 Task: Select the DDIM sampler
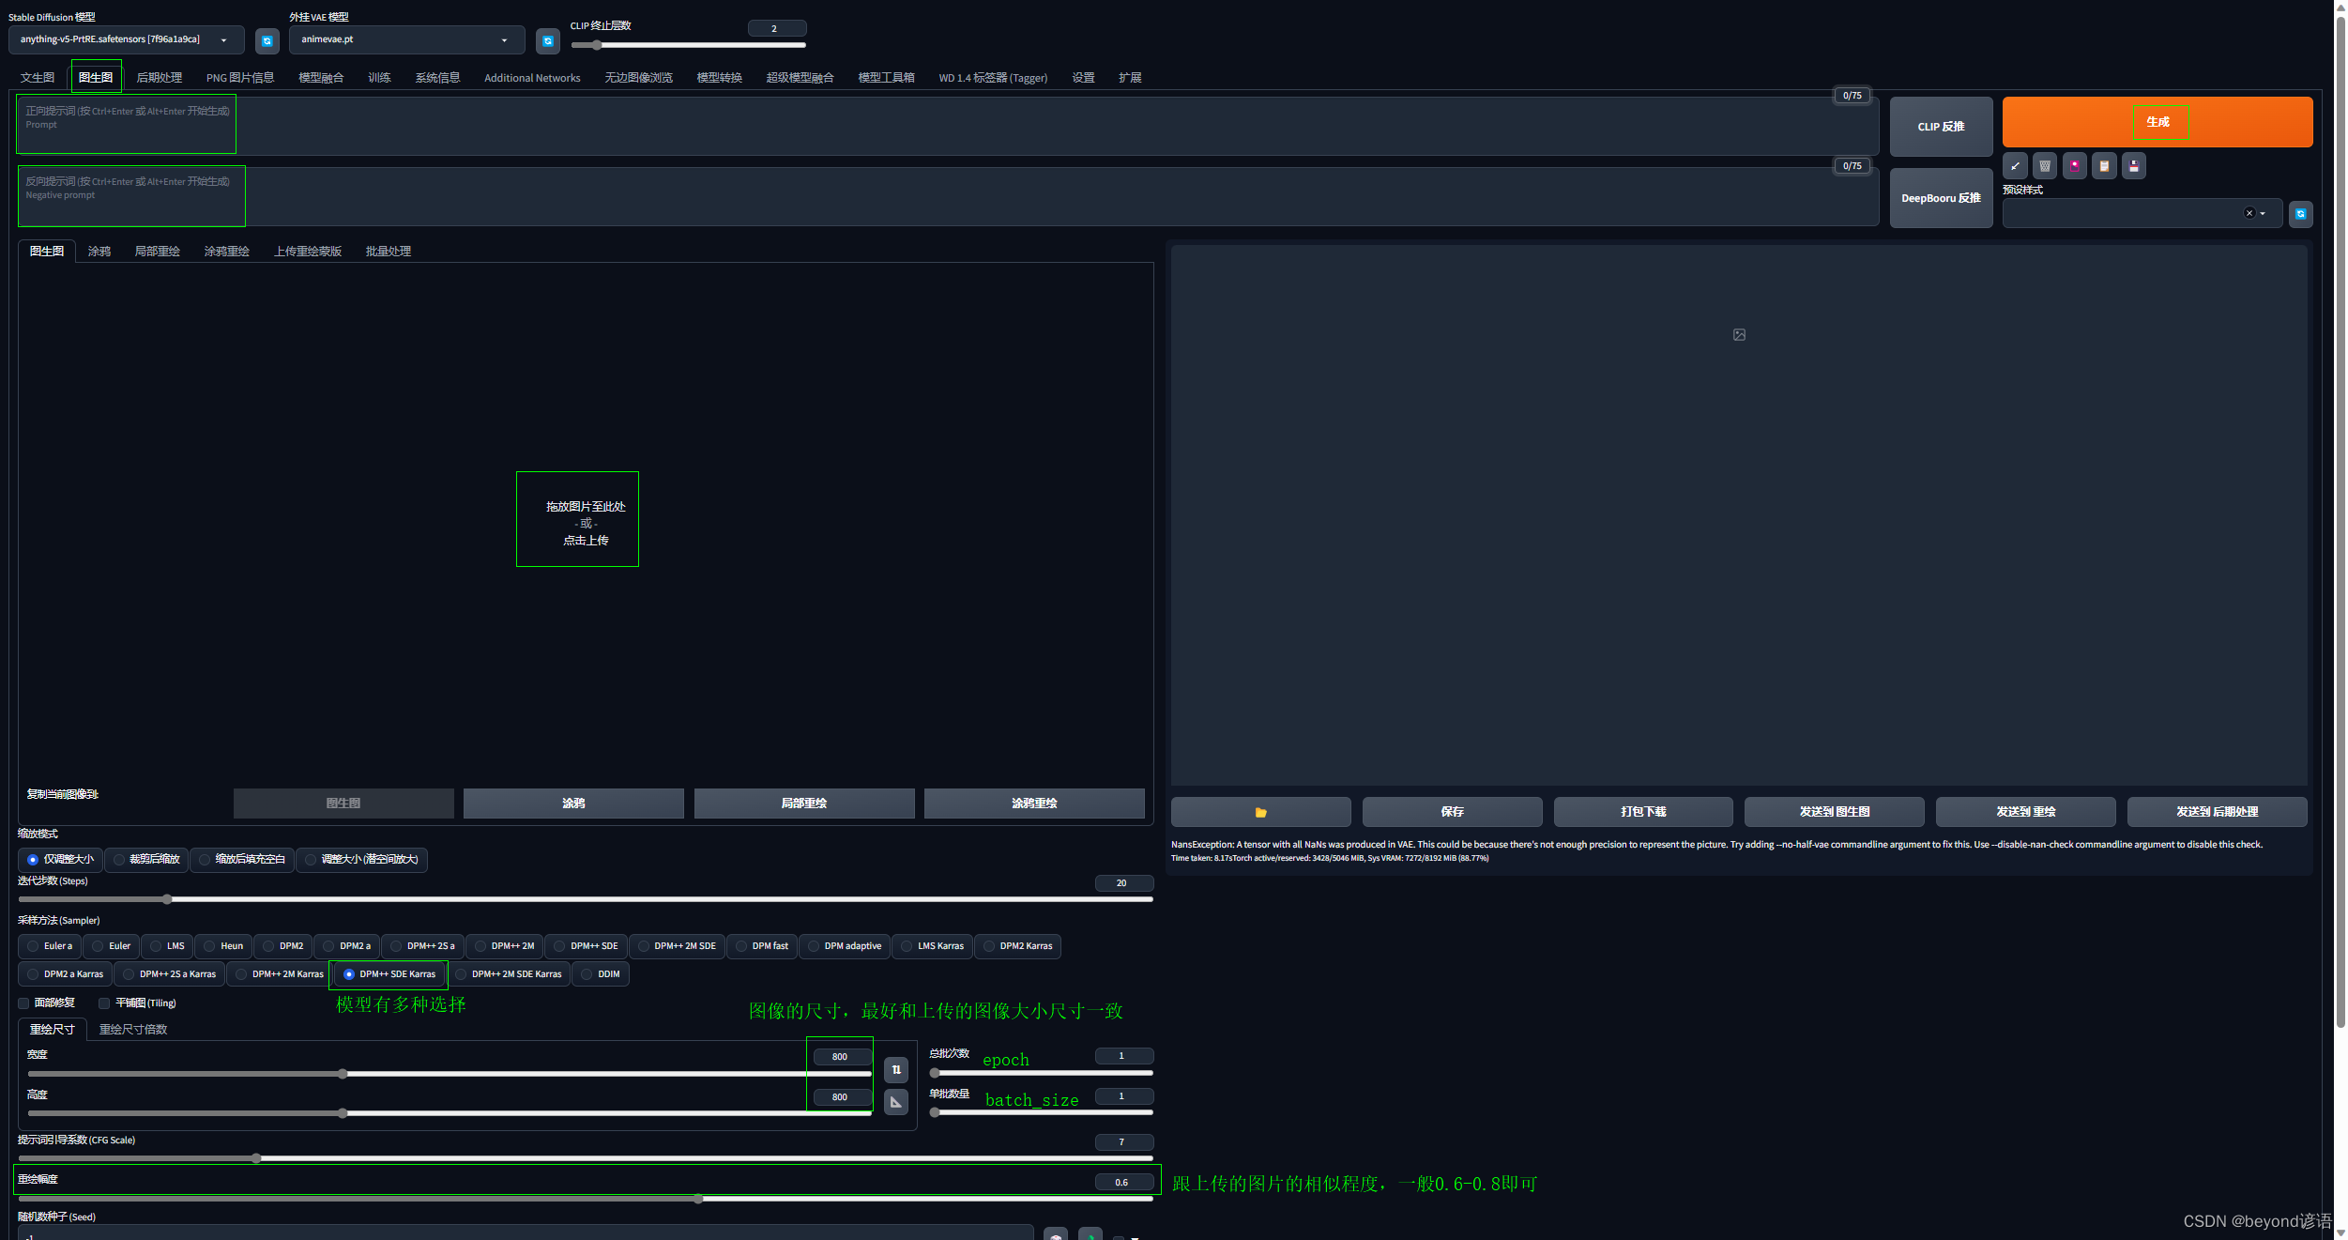(x=601, y=974)
